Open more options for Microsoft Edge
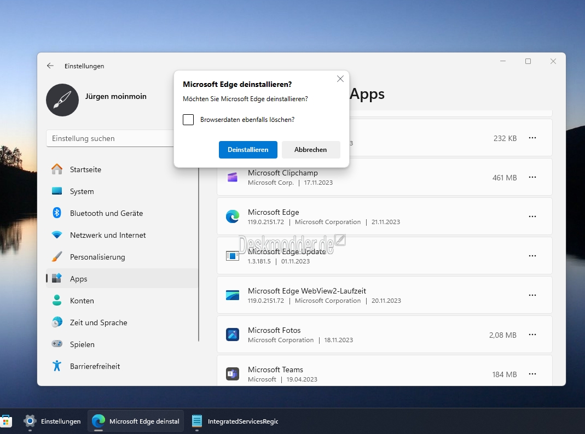 point(532,216)
